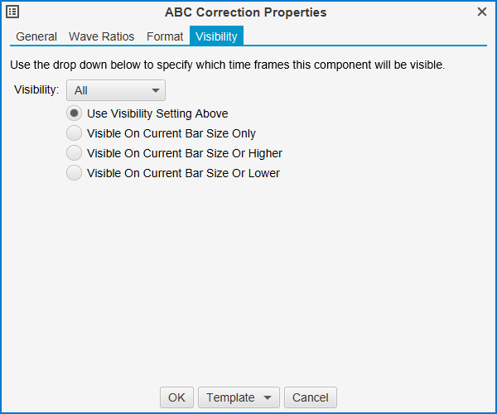Pick Visible On Current Bar Size Or Lower
The width and height of the screenshot is (497, 414).
[75, 173]
